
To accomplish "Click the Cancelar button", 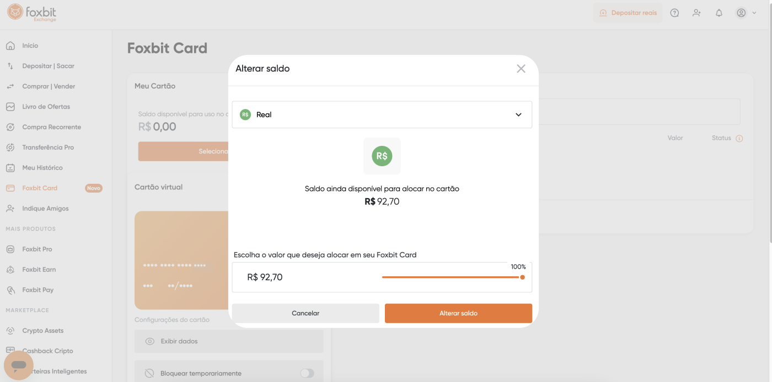I will (305, 313).
